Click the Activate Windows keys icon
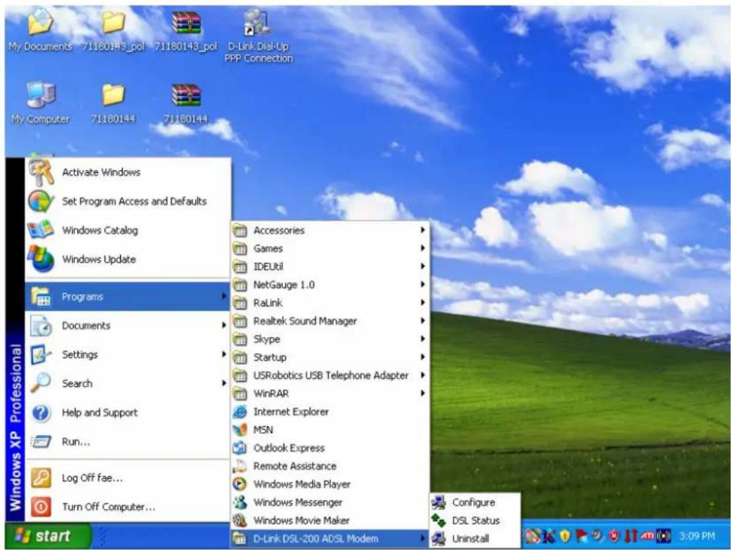Viewport: 731px width, 550px height. (41, 172)
